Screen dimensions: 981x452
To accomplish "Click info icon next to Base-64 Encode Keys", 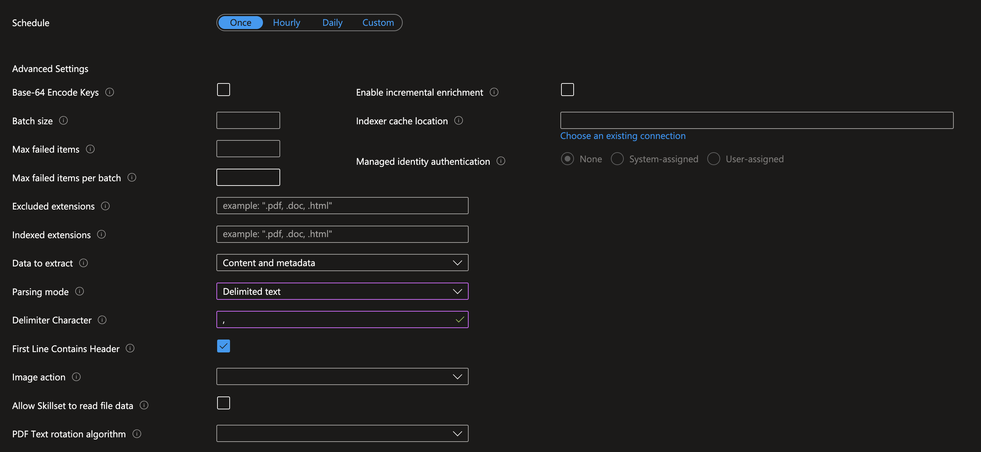I will tap(110, 92).
